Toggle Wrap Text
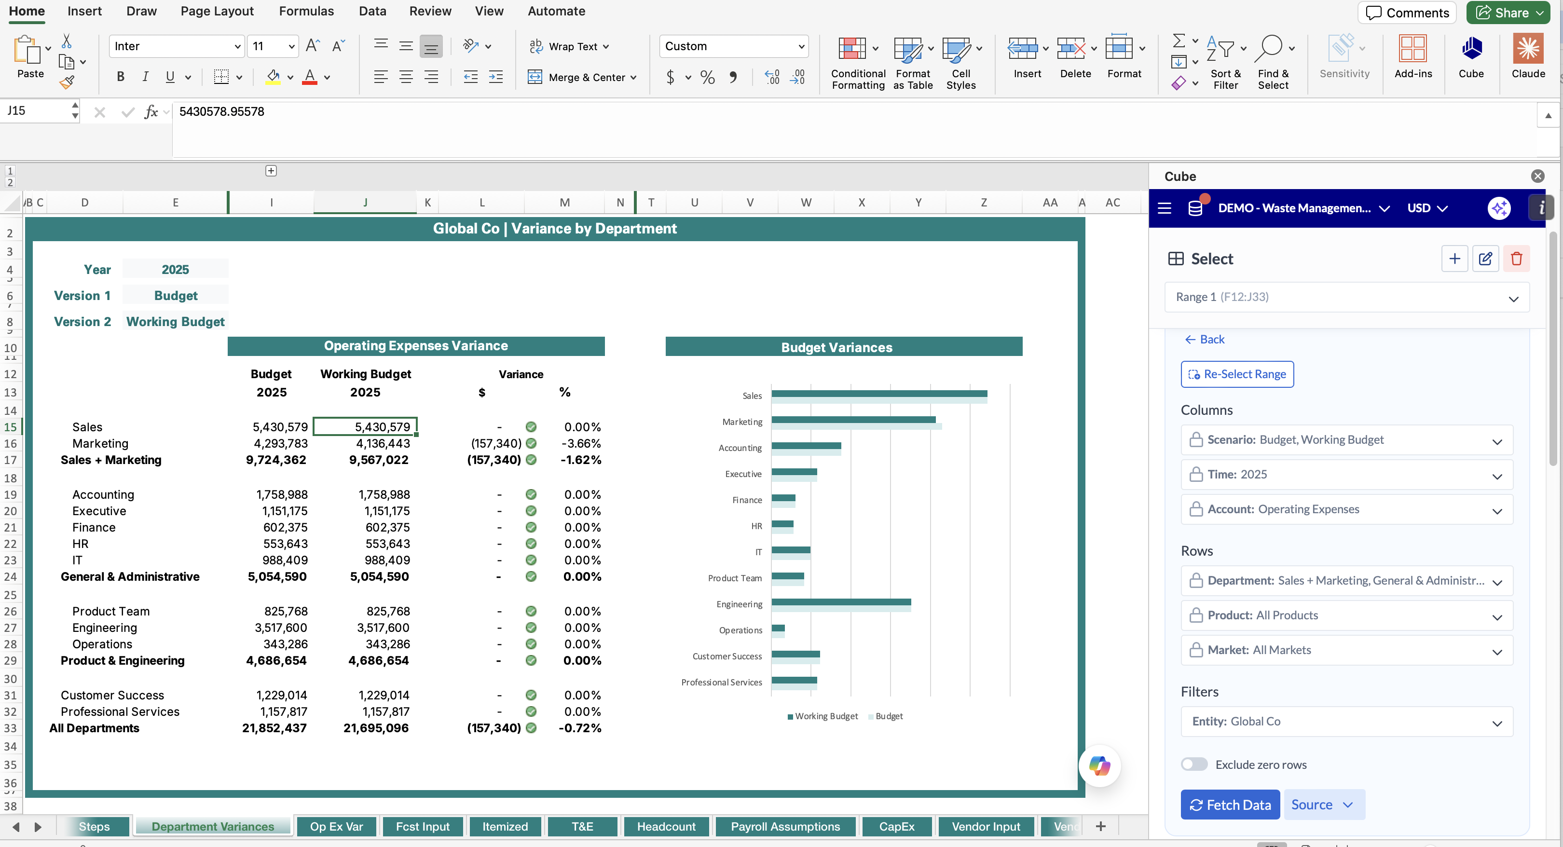 point(569,46)
